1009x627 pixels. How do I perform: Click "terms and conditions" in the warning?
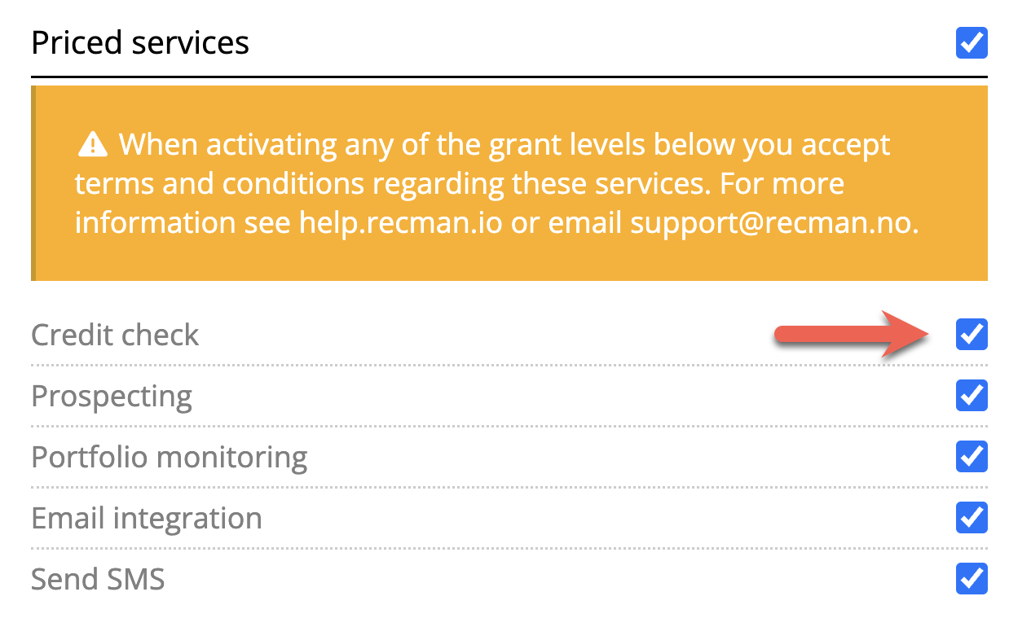(220, 183)
